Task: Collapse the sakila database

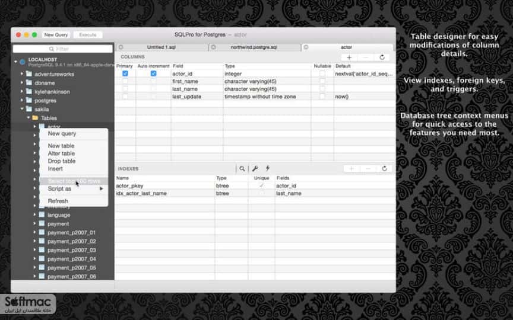Action: pyautogui.click(x=22, y=109)
